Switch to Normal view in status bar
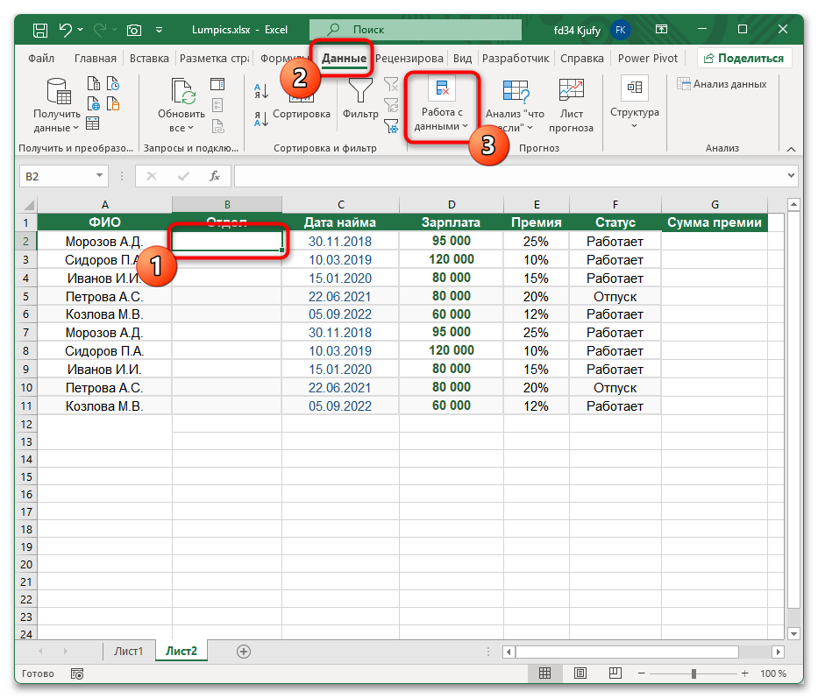Image resolution: width=818 pixels, height=698 pixels. [x=544, y=673]
